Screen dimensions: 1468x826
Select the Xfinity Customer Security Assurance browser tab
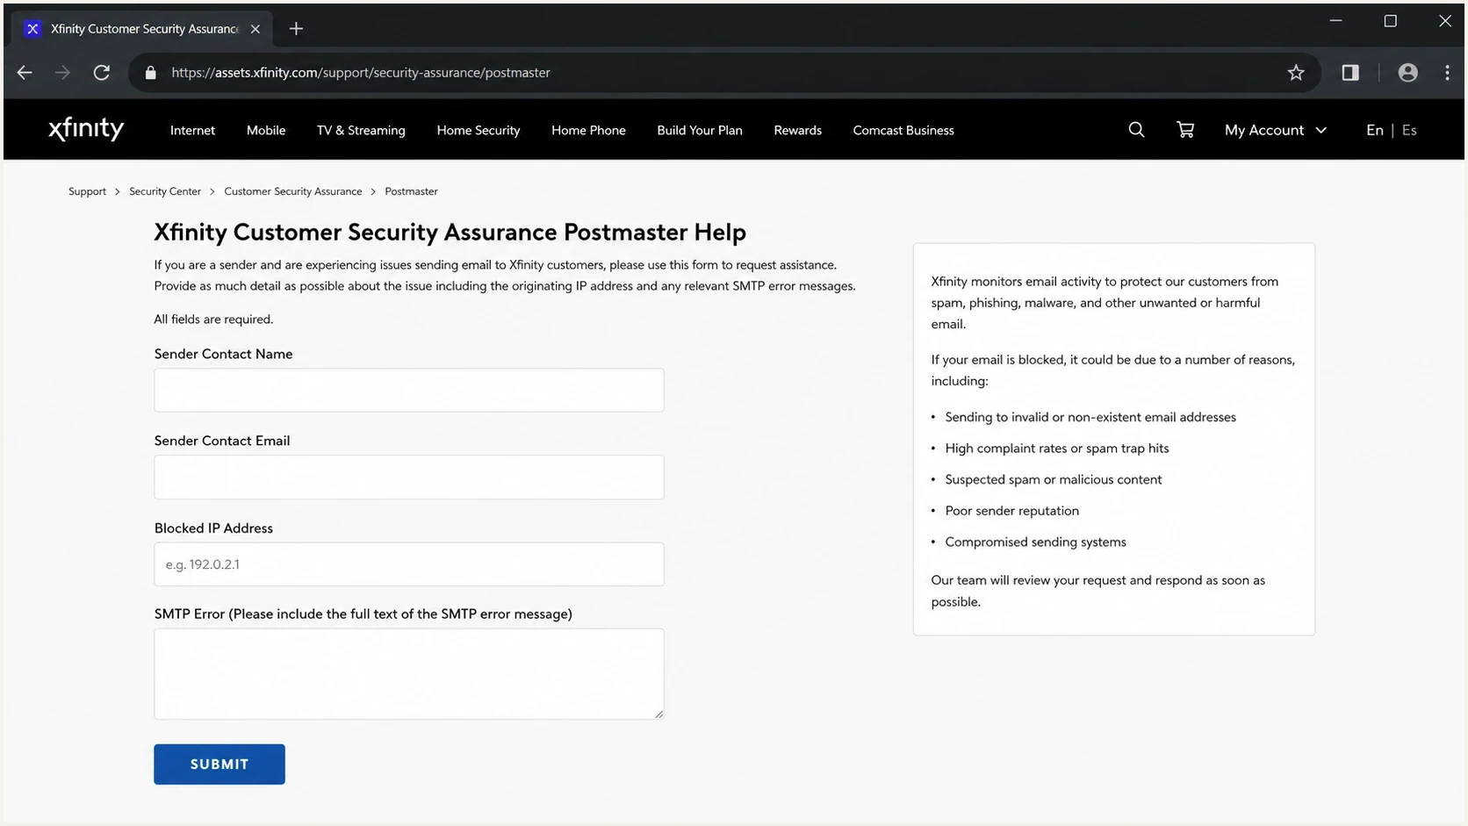pyautogui.click(x=143, y=29)
